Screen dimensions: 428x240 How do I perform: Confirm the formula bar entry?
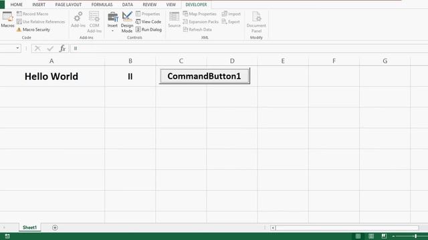[x=50, y=49]
